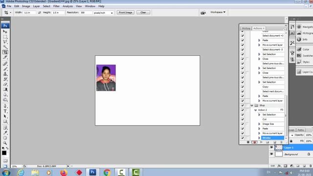Click the red record button in Actions panel

click(x=254, y=142)
